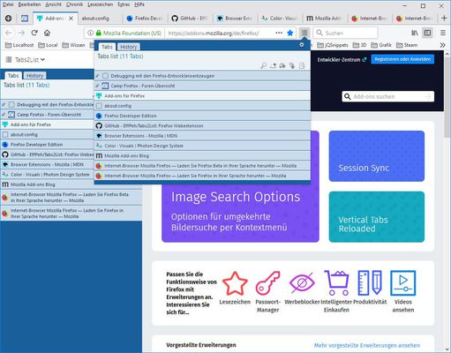Viewport: 451px width, 353px height.
Task: Open the hamburger application menu
Action: click(443, 33)
